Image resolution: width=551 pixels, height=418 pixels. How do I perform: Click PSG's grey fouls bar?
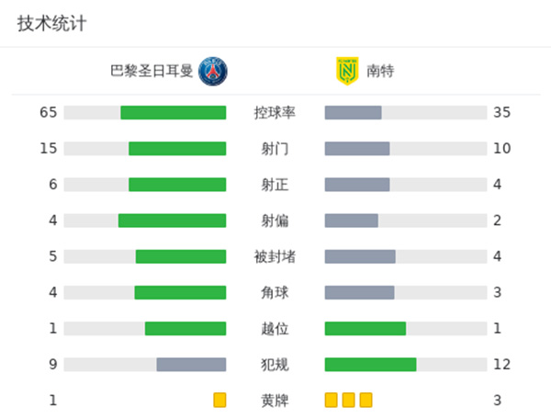click(191, 364)
